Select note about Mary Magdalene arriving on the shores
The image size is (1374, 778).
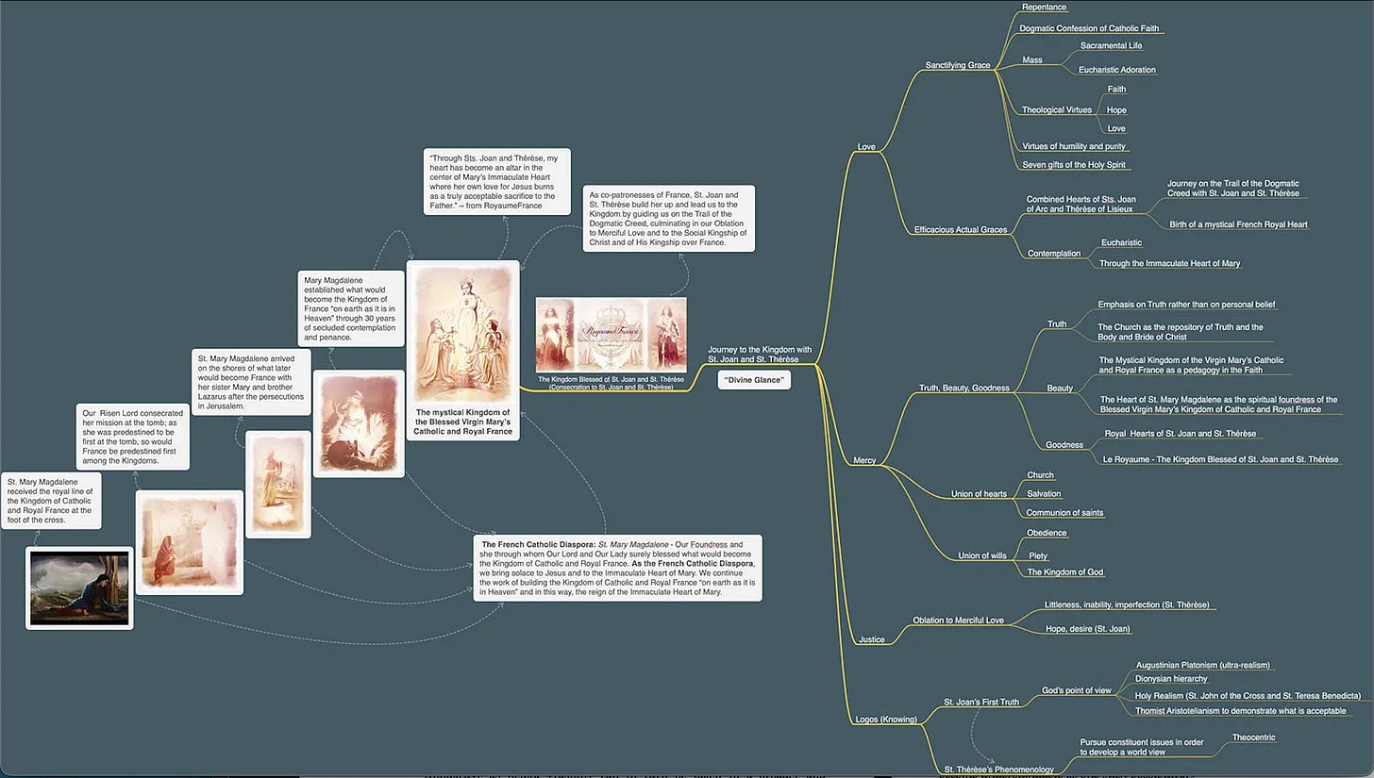(x=250, y=383)
